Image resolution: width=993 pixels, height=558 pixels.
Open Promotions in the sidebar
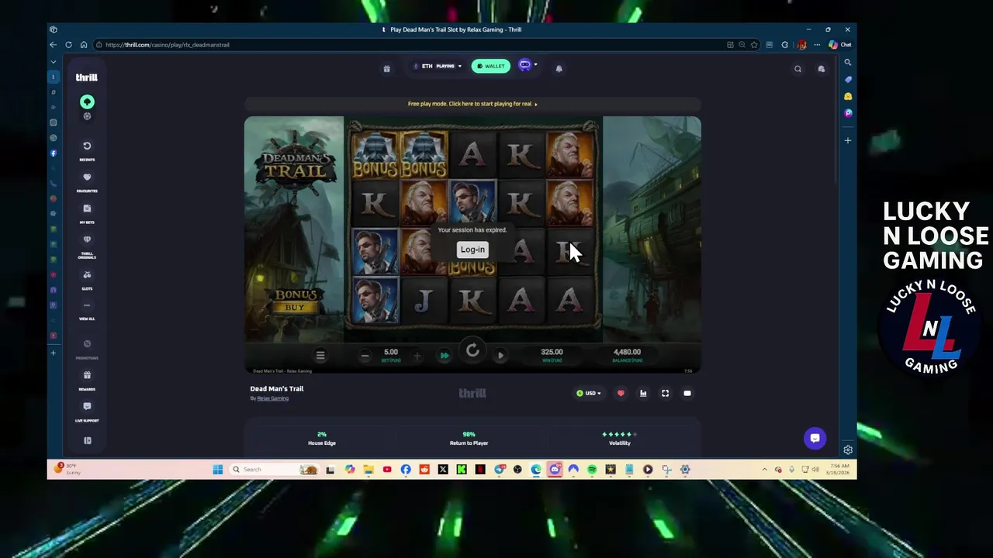[x=87, y=349]
